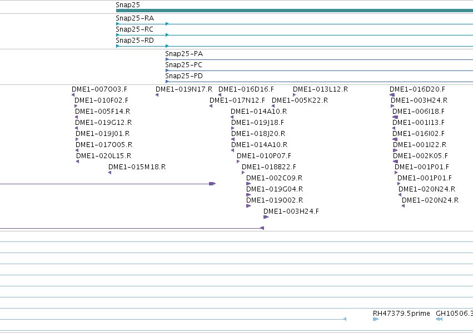Click the DME1-019N17.R feature label
This screenshot has height=333, width=473.
[184, 89]
